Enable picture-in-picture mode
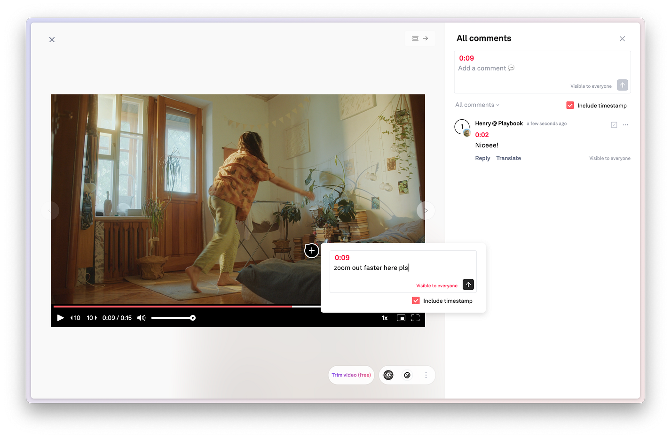671x438 pixels. [x=401, y=318]
